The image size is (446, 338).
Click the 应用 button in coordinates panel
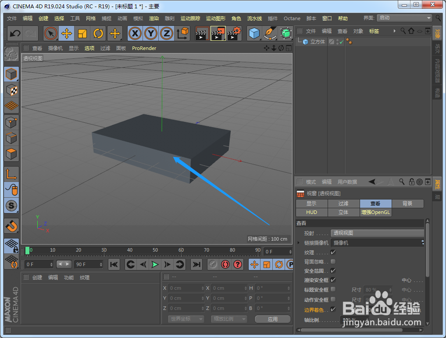click(x=272, y=319)
